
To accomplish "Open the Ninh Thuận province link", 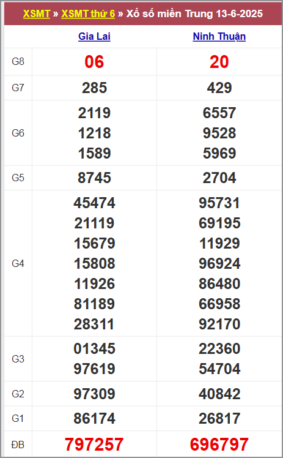I will [x=219, y=37].
